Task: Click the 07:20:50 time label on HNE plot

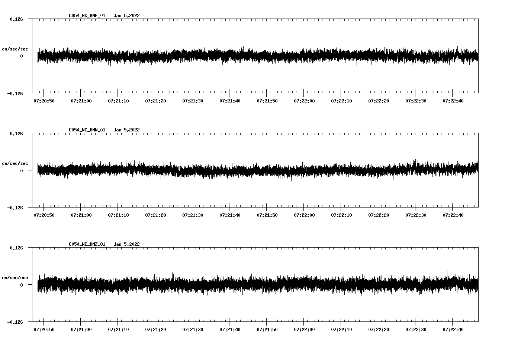Action: coord(44,101)
